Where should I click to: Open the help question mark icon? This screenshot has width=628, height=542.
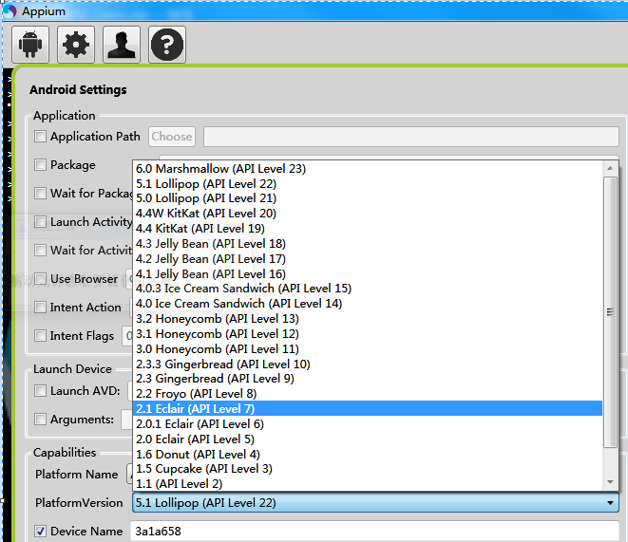[167, 45]
